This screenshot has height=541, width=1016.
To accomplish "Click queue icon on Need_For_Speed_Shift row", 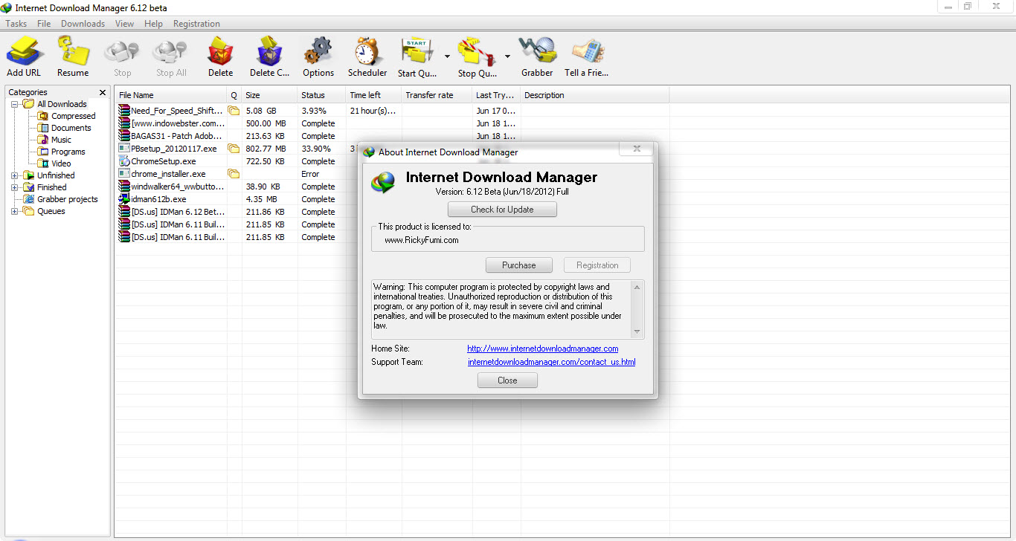I will (234, 111).
